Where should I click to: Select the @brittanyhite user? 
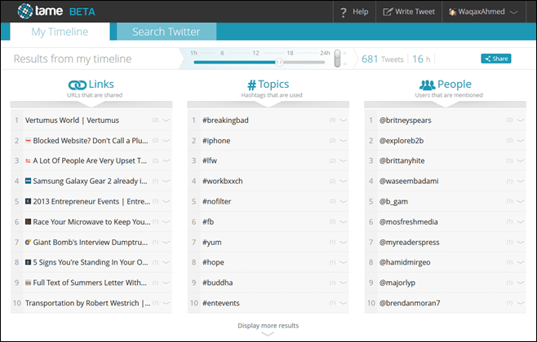click(402, 160)
